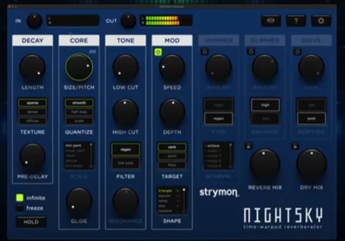345x241 pixels.
Task: Enable the Shimmer section power icon
Action: 205,52
